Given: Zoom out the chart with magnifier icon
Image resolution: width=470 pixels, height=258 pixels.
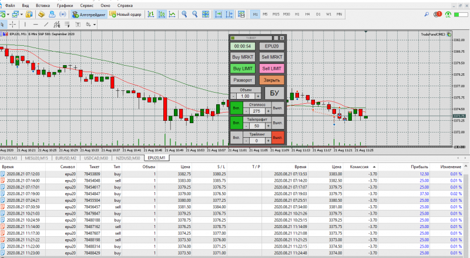Looking at the screenshot, I should (x=195, y=14).
